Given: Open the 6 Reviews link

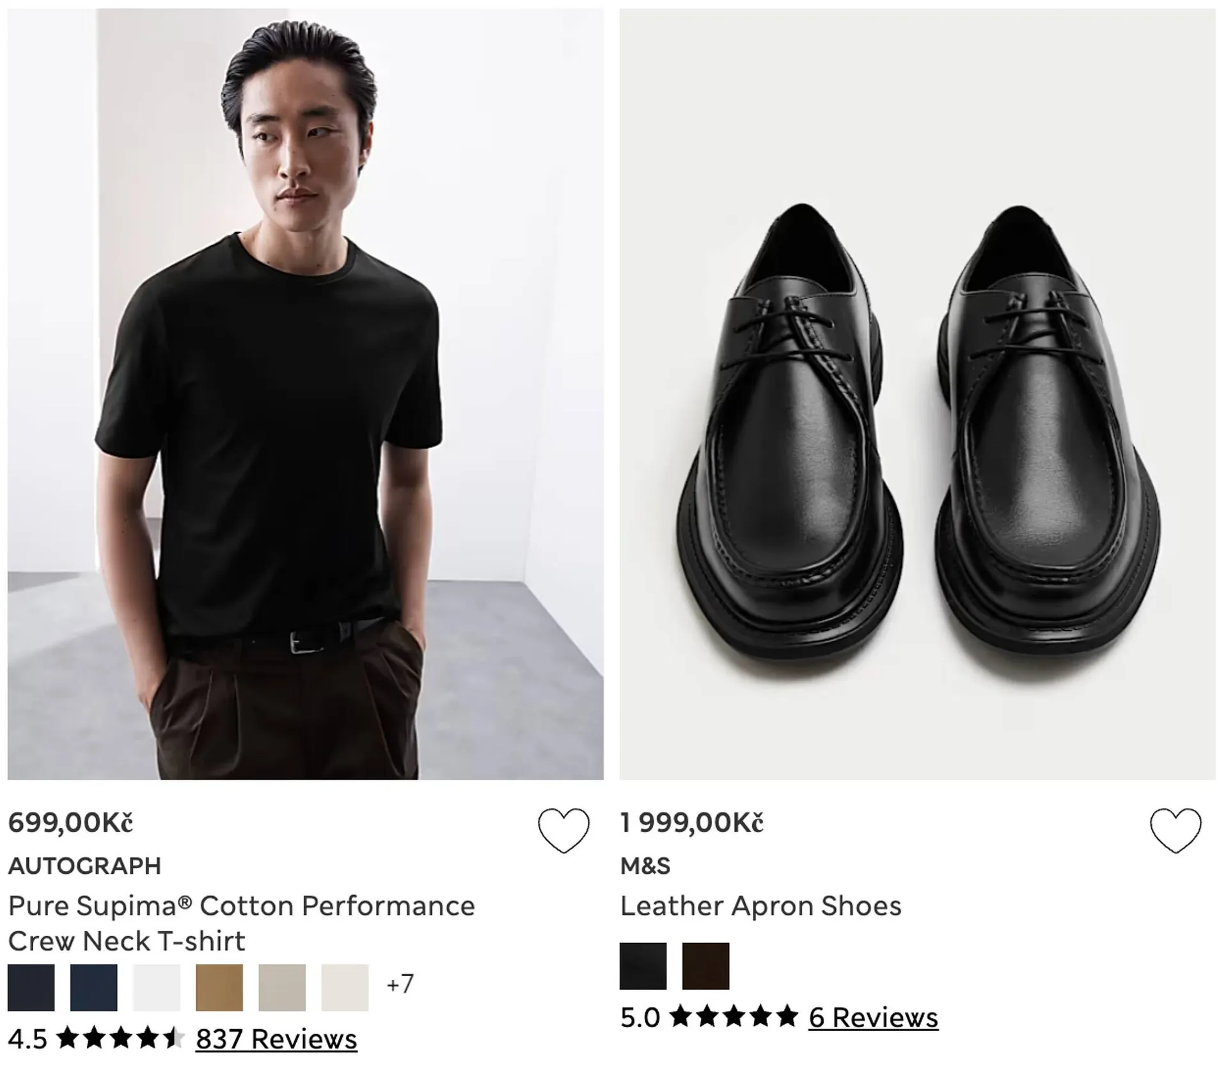Looking at the screenshot, I should [x=873, y=1018].
